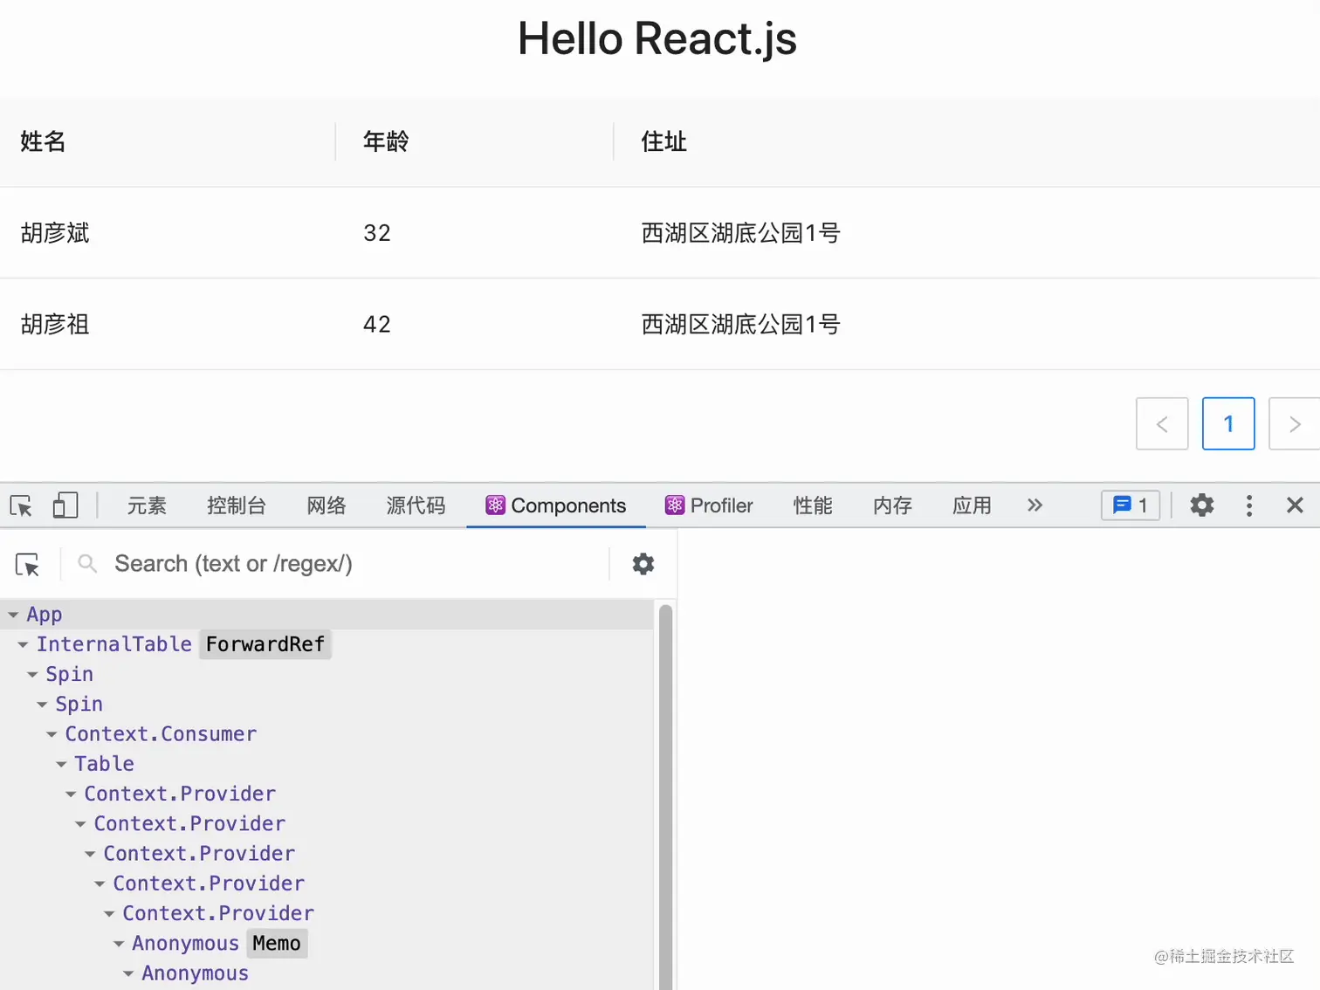
Task: Close the DevTools panel
Action: [1295, 505]
